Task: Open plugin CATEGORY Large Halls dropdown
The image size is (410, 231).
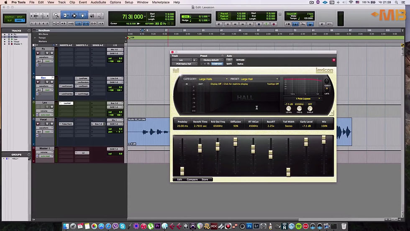Action: pyautogui.click(x=213, y=79)
